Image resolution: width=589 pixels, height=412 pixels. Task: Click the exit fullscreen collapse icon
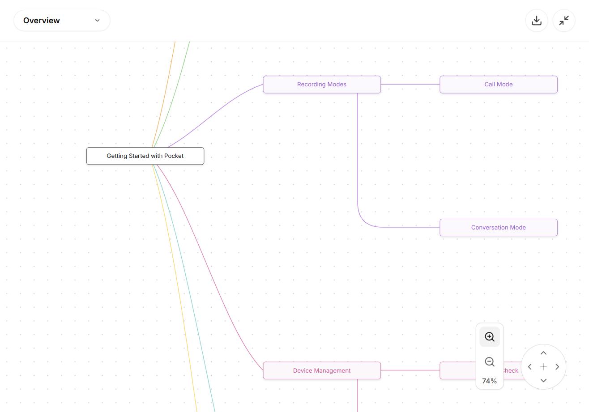(564, 21)
